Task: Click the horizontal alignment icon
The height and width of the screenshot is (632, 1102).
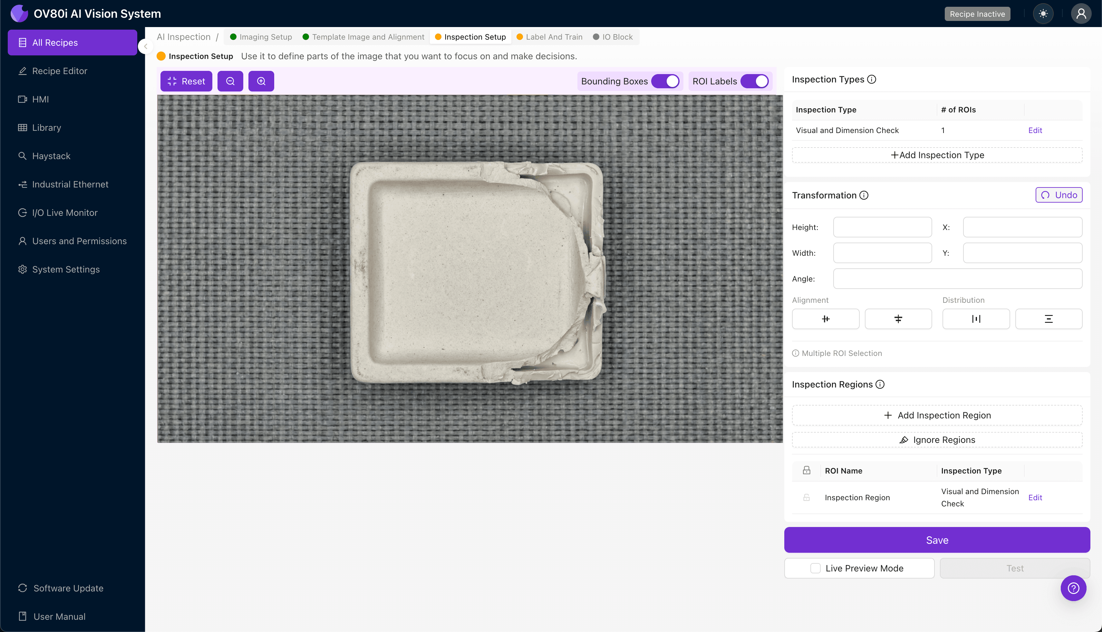Action: pyautogui.click(x=826, y=319)
